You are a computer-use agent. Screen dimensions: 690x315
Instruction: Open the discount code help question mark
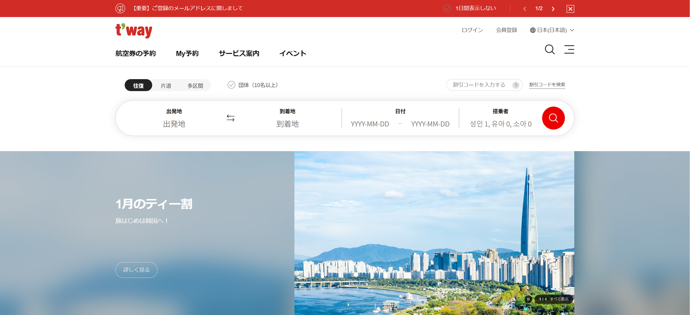tap(516, 85)
